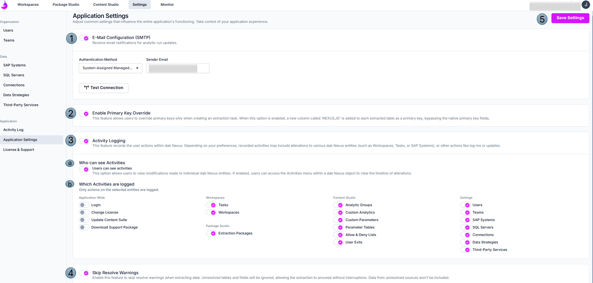The image size is (593, 283).
Task: Select Application Settings in the sidebar
Action: point(31,140)
